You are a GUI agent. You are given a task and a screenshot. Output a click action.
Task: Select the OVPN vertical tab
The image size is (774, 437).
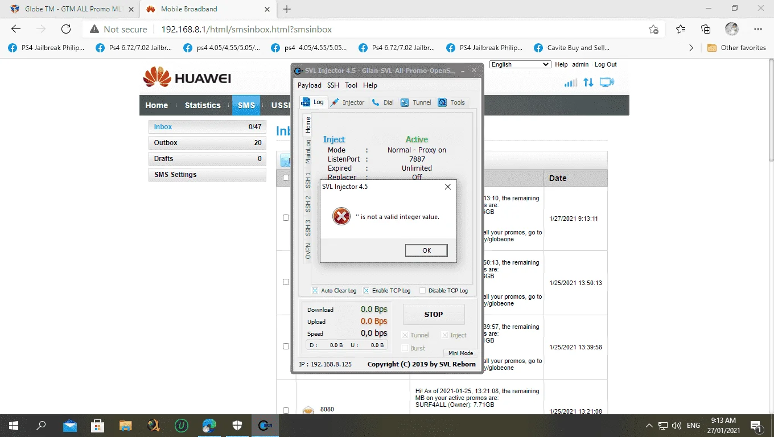click(308, 251)
